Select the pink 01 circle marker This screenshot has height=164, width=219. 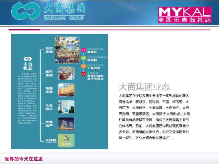click(83, 50)
